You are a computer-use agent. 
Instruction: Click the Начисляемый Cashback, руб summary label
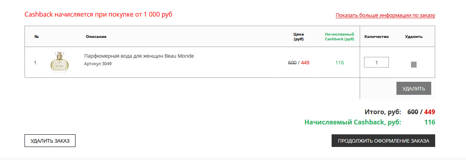353,122
